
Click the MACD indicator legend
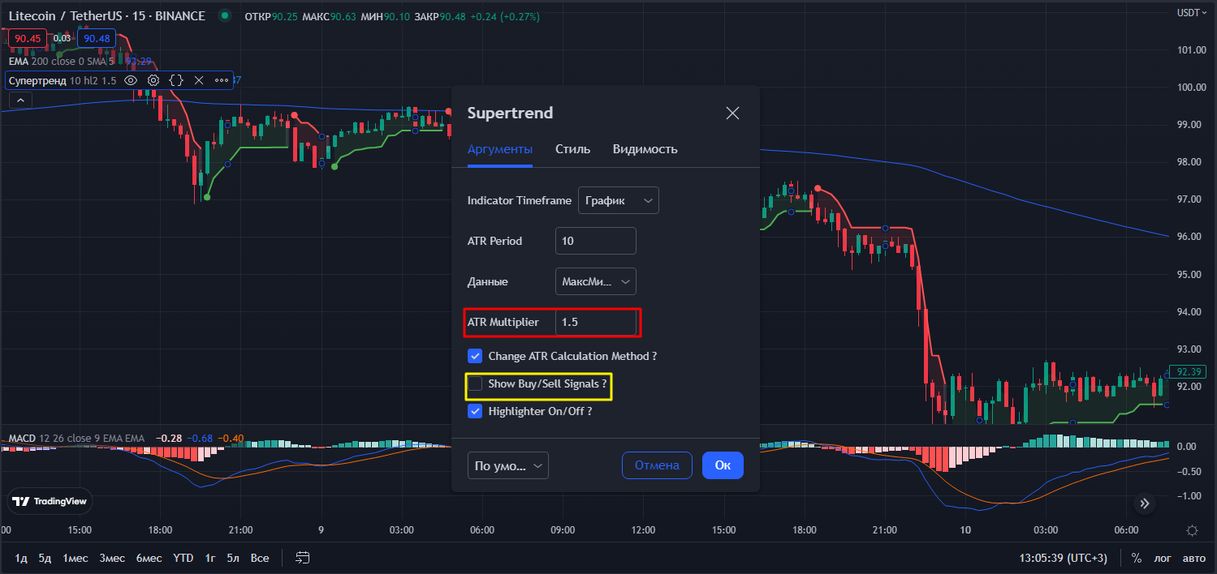[77, 439]
